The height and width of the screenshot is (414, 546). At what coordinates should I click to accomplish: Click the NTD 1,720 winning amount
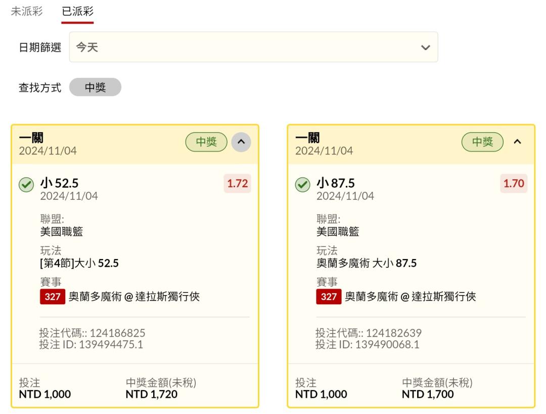tap(152, 394)
